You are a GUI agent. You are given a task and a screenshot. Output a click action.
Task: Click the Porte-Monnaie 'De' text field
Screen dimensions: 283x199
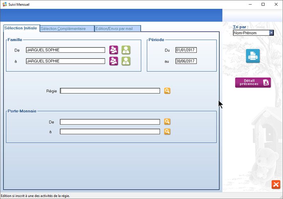[x=110, y=122]
